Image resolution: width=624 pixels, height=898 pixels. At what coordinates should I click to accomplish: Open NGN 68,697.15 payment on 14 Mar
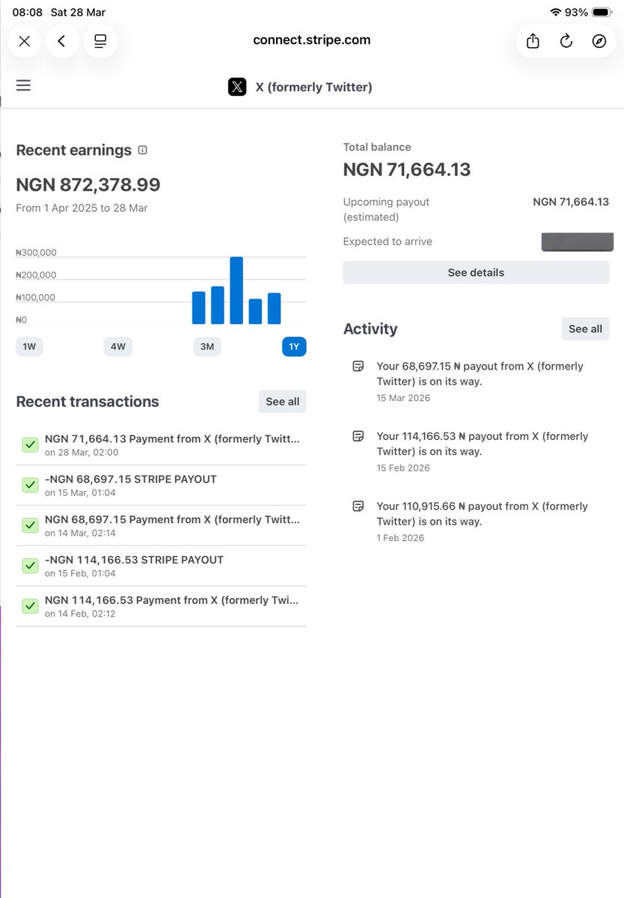[x=161, y=526]
